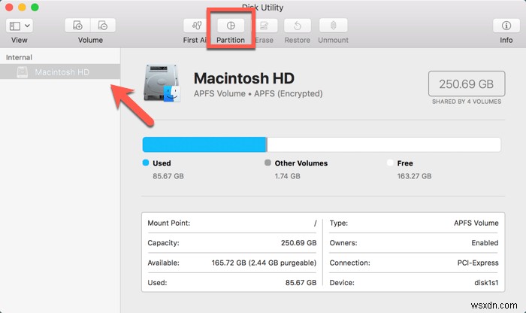526x313 pixels.
Task: Click the yellow minimize window button
Action: click(x=22, y=7)
